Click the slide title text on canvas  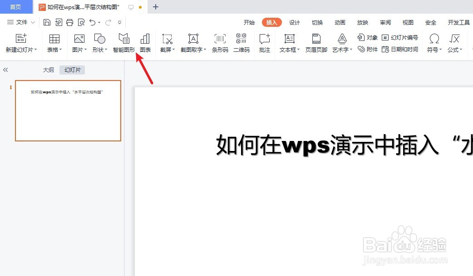pos(344,145)
